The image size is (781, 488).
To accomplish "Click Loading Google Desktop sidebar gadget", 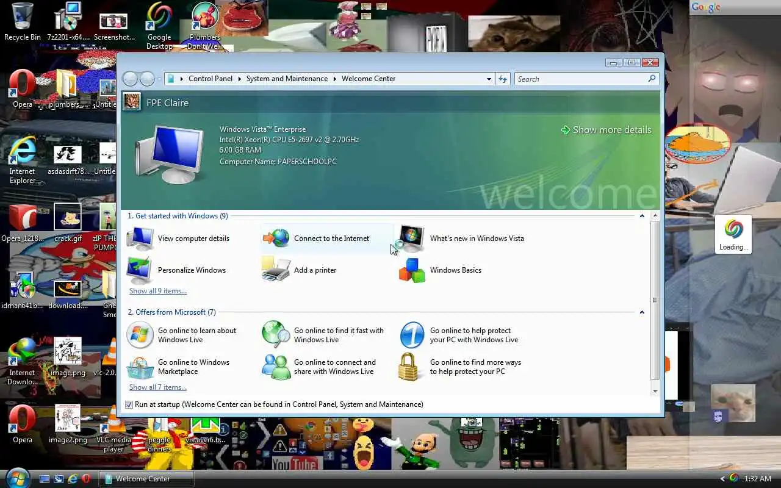I will 733,234.
